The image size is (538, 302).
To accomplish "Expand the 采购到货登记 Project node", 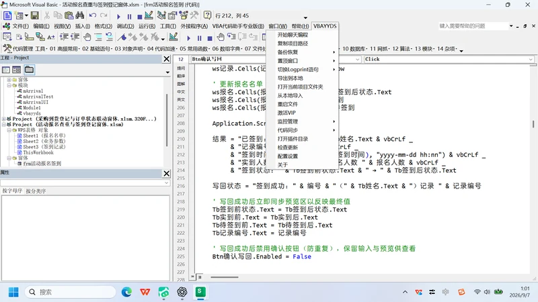I will [x=3, y=119].
